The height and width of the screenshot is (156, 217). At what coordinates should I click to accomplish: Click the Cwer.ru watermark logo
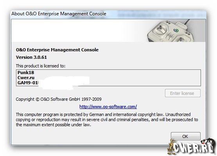pyautogui.click(x=193, y=147)
